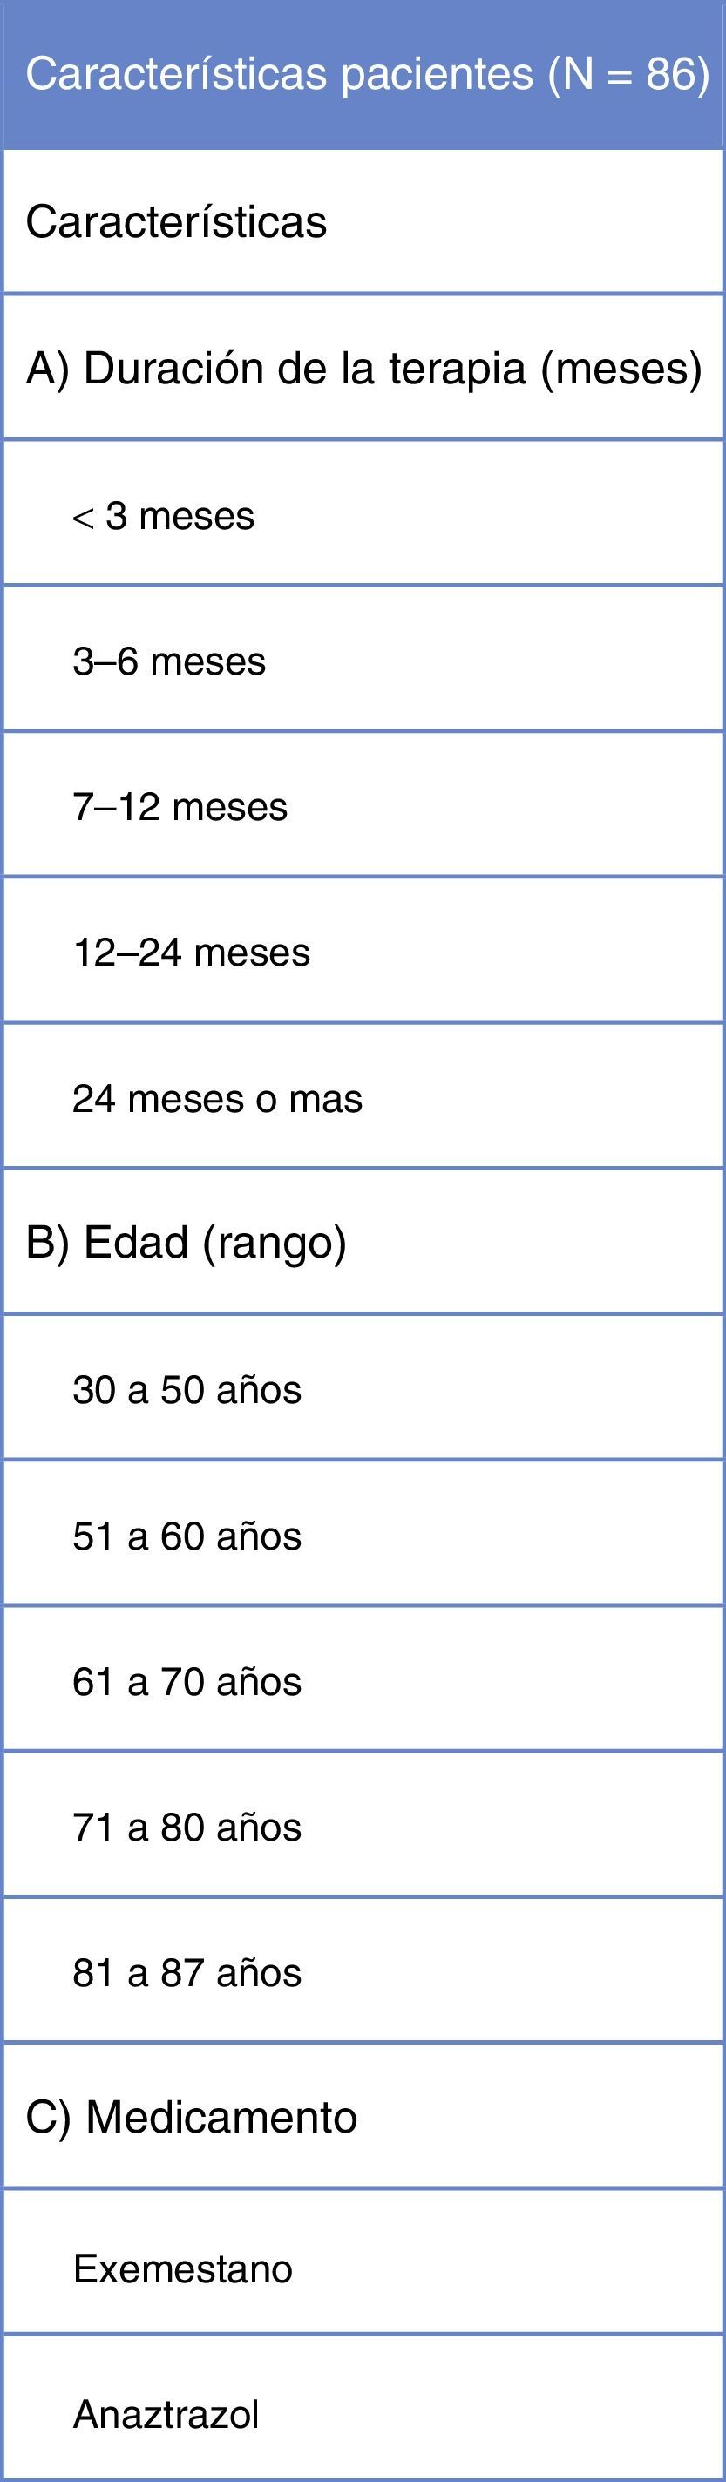
Task: Click the '51 a 60 años' row
Action: click(187, 1536)
